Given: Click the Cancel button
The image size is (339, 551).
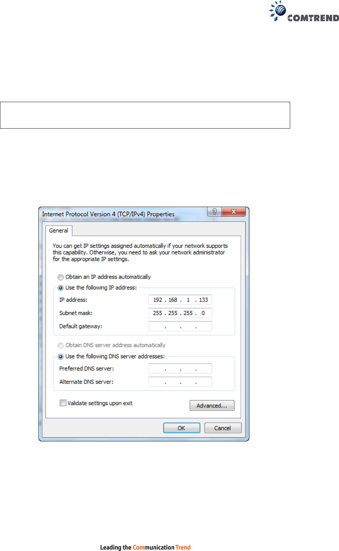Looking at the screenshot, I should [223, 428].
